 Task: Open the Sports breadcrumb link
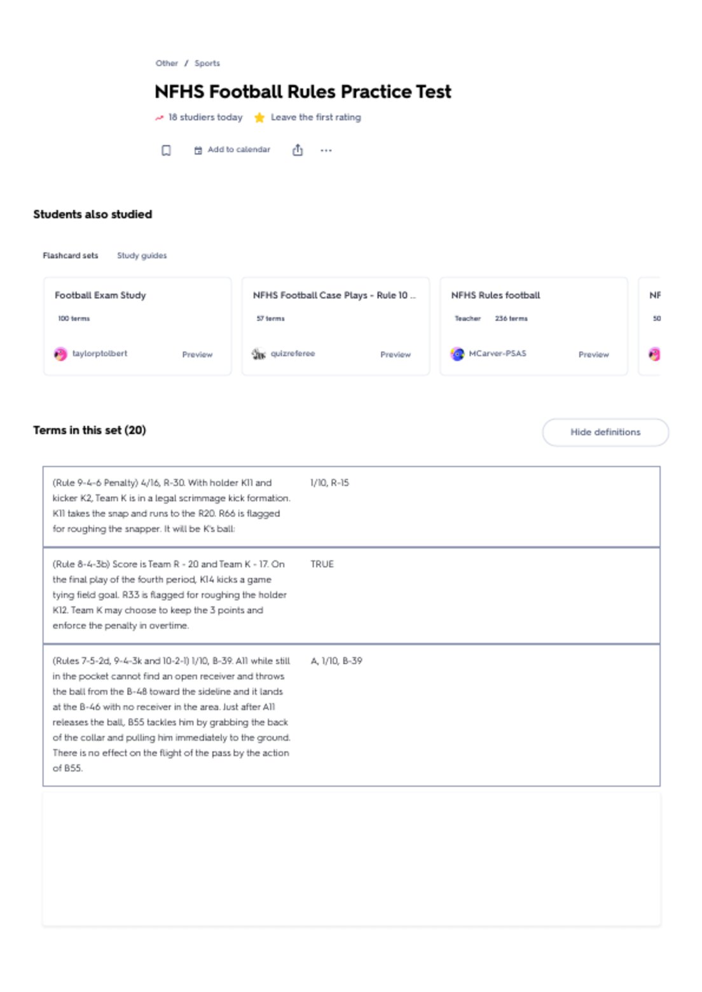pos(207,64)
